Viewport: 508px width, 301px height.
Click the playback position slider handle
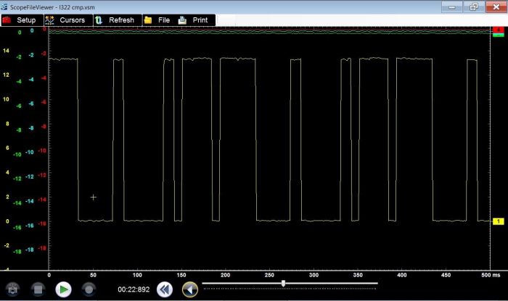pos(284,284)
